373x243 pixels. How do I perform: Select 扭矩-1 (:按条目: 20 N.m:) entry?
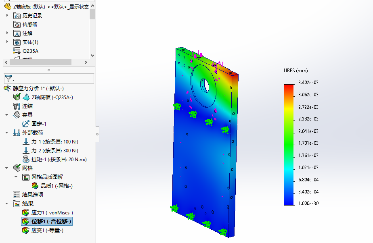coord(59,160)
